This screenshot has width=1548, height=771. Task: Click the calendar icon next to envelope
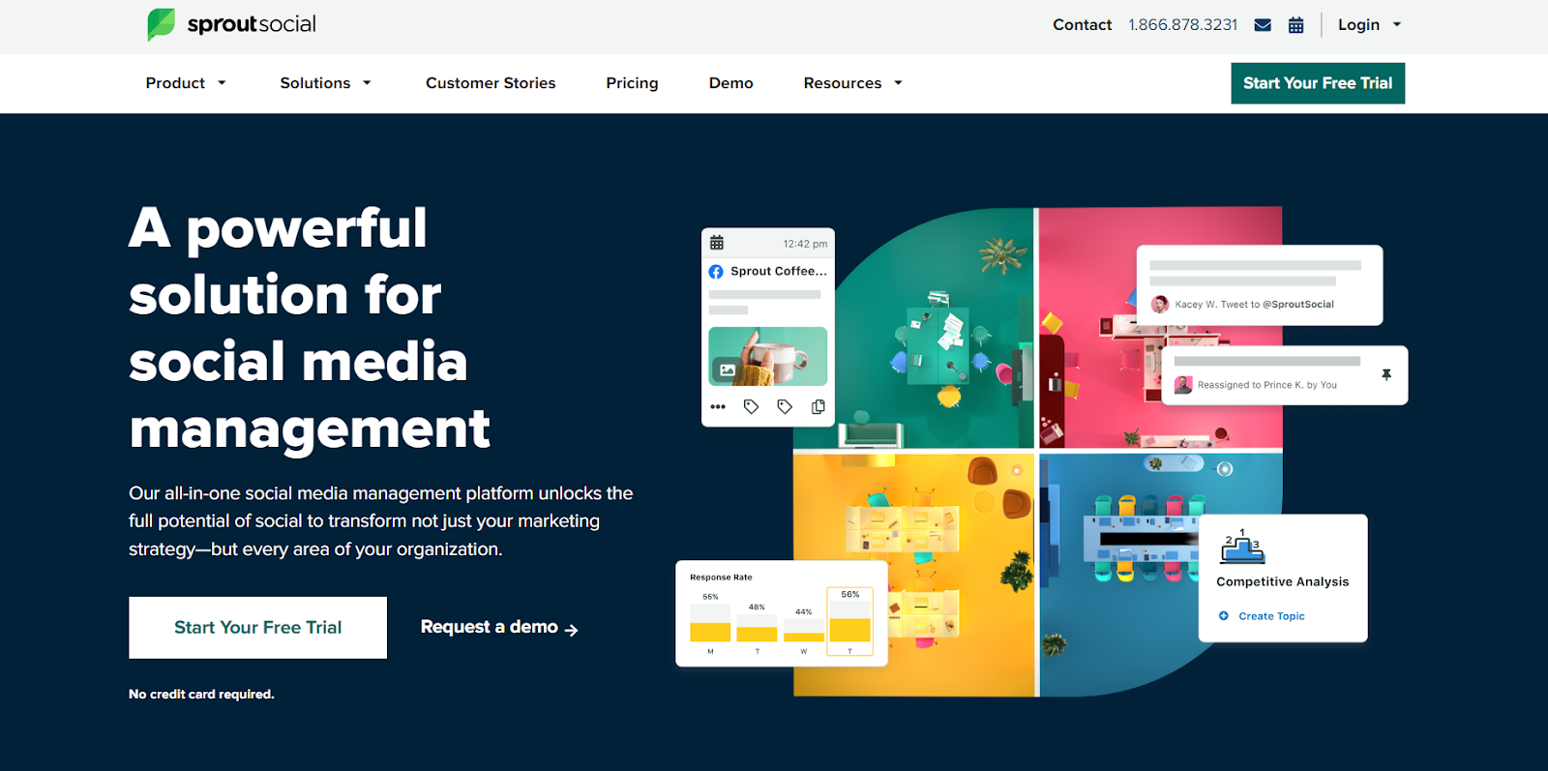1296,25
